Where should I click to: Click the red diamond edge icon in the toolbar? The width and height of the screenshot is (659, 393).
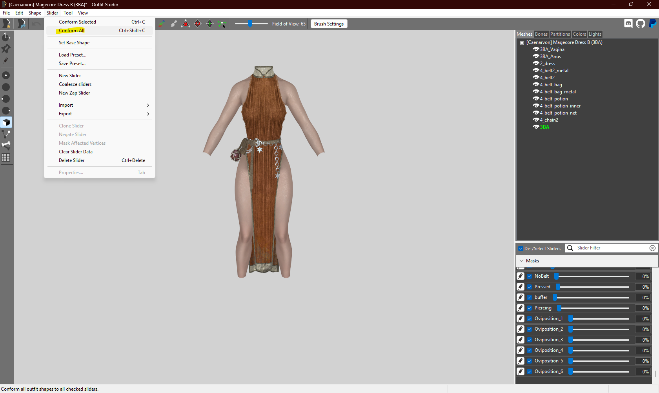coord(198,24)
